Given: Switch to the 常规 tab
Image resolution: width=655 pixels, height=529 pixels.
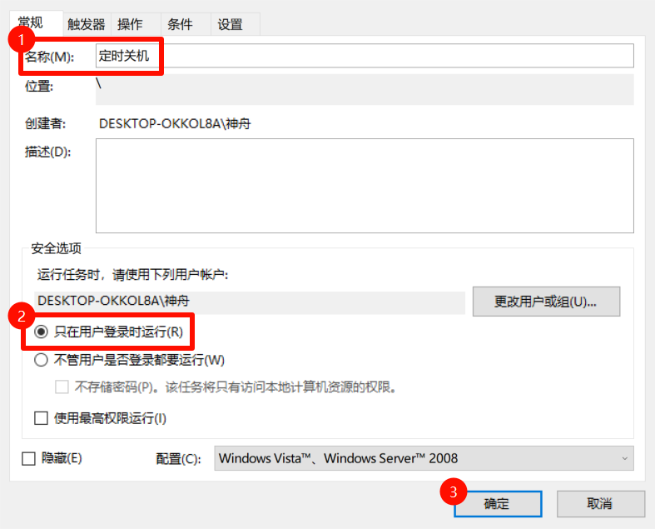Looking at the screenshot, I should [37, 23].
